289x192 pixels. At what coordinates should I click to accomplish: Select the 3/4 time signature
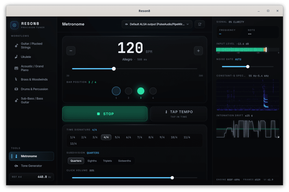95,137
